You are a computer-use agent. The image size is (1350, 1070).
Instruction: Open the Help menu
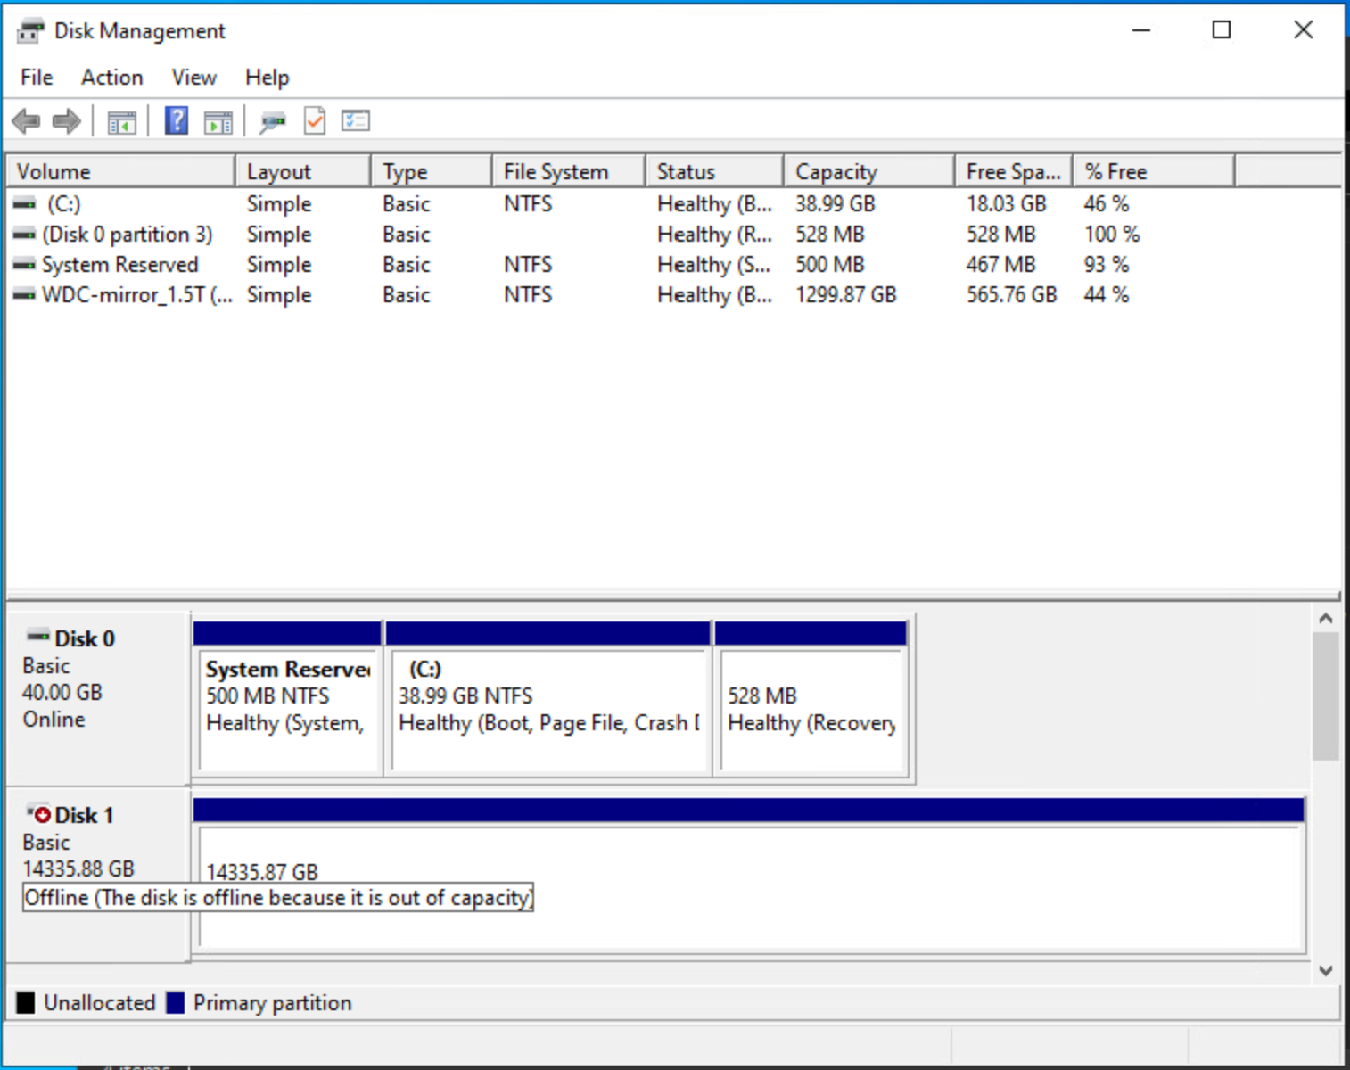[x=268, y=78]
